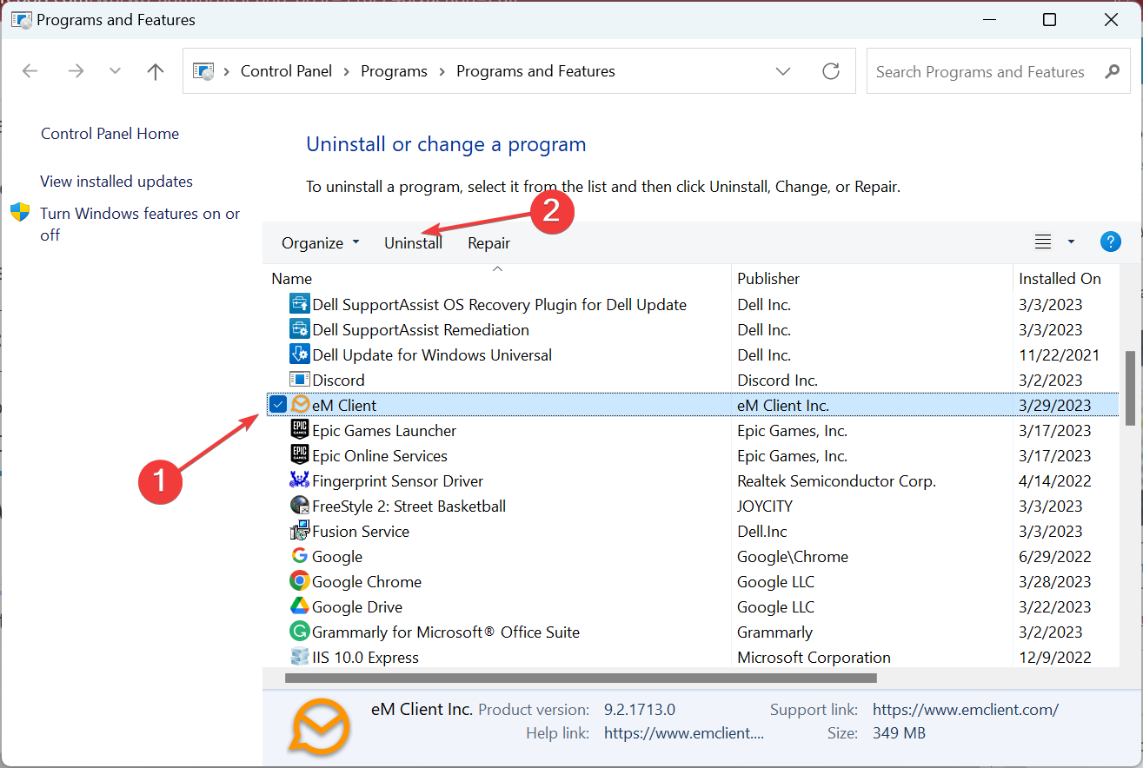Click the shield icon beside Windows features
Screen dimensions: 1143x768
(20, 213)
